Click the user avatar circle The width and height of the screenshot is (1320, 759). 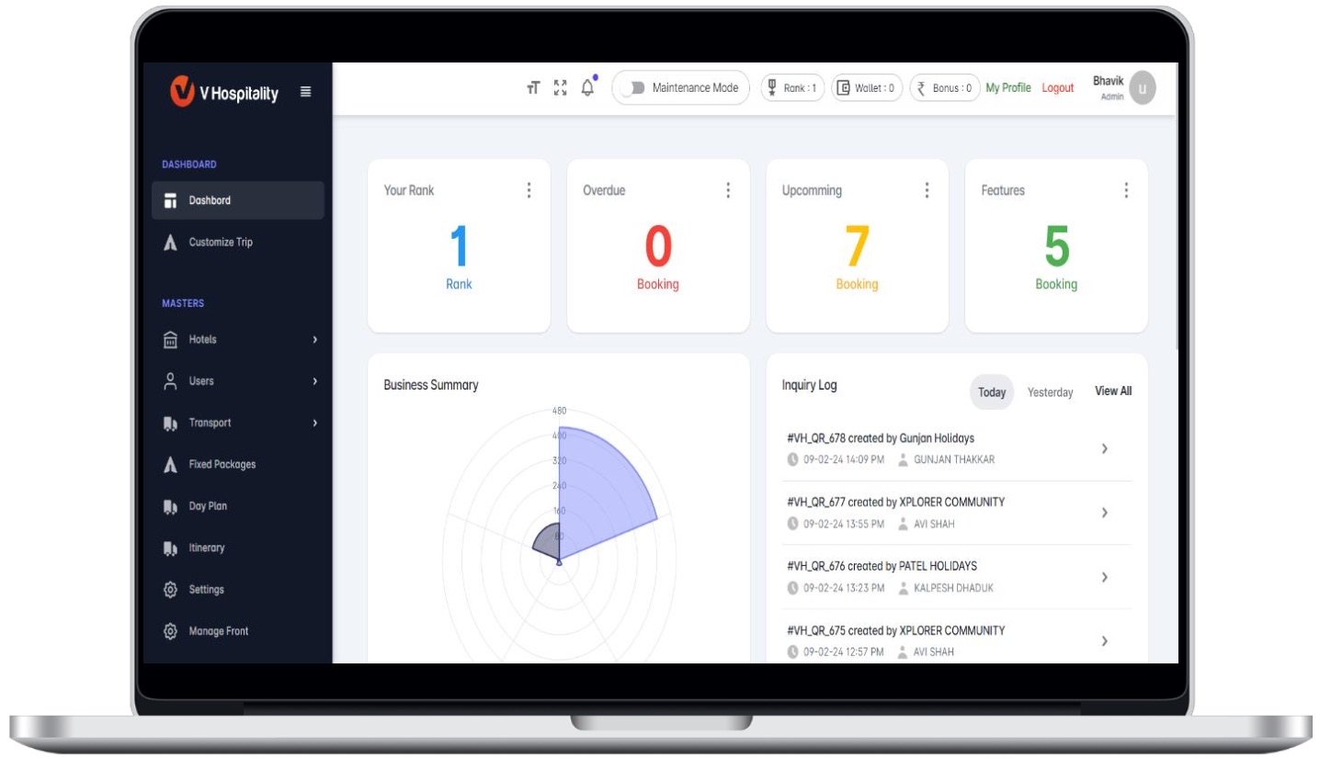[x=1142, y=88]
